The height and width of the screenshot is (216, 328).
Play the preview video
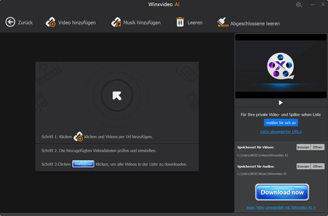(281, 103)
